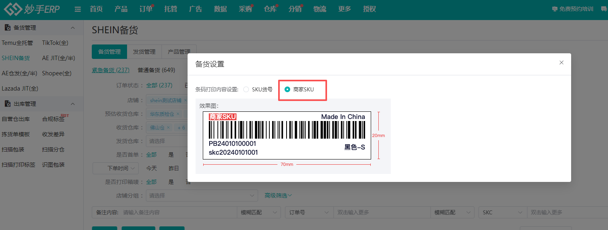The width and height of the screenshot is (608, 230).
Task: Collapse the 备货管理 sidebar section
Action: 73,28
